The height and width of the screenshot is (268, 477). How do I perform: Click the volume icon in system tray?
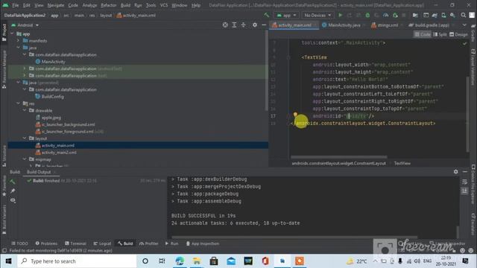(x=417, y=261)
